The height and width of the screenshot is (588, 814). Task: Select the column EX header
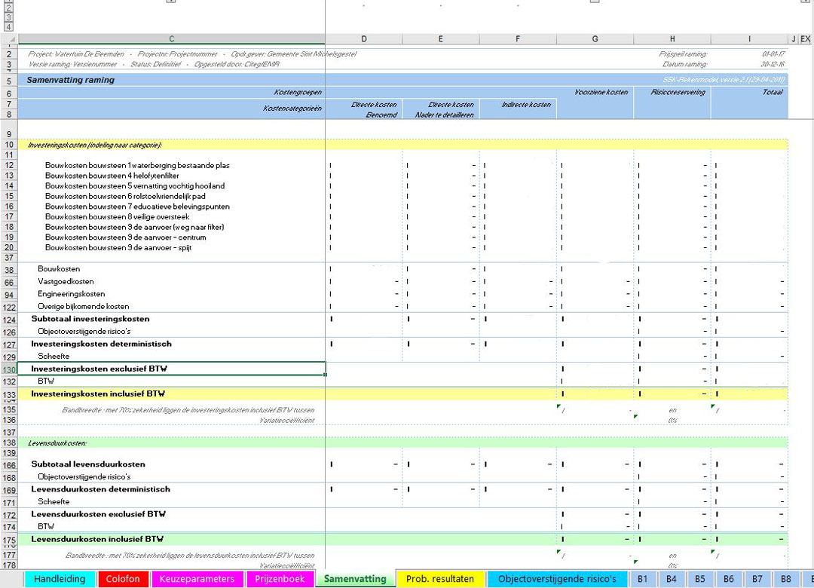click(x=805, y=39)
